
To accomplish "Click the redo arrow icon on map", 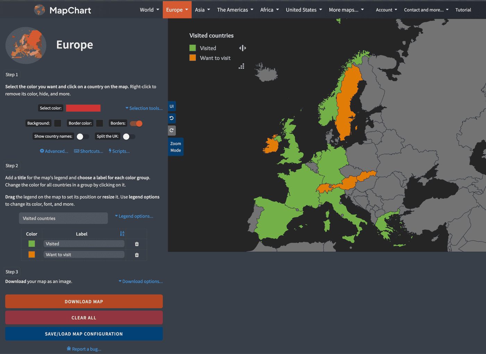I will pos(171,130).
